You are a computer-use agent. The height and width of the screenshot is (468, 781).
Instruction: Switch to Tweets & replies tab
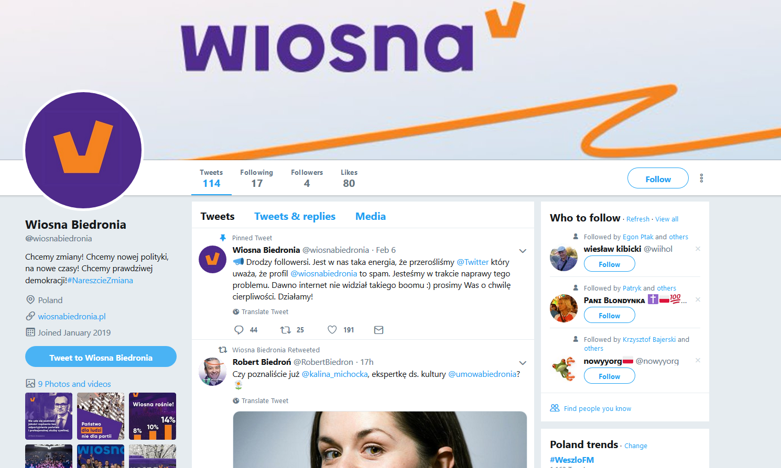[x=295, y=216]
